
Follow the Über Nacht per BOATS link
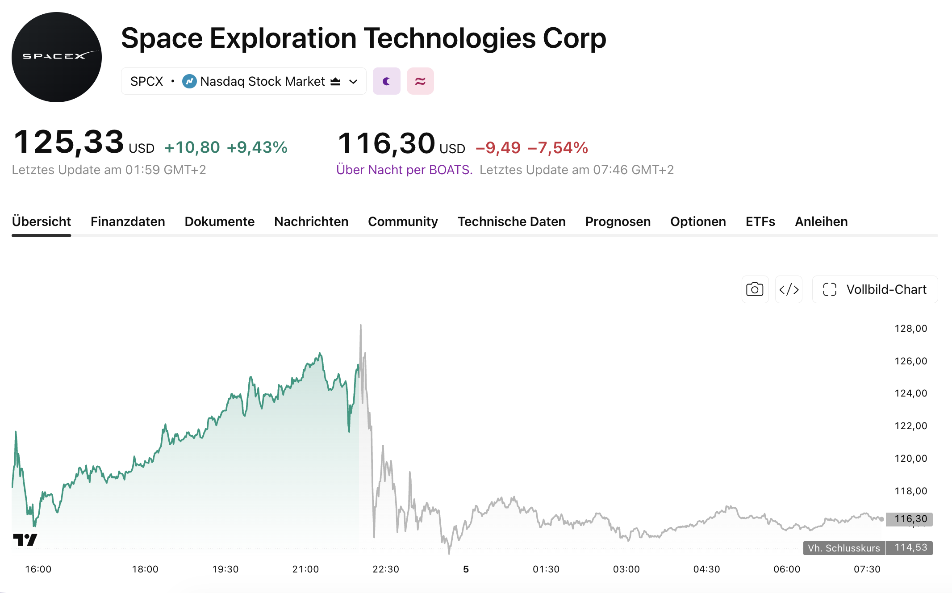click(405, 170)
